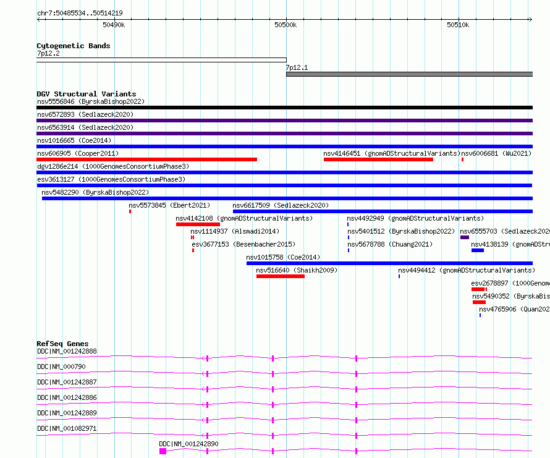The image size is (550, 458).
Task: Open DDC|NM_001242890 transcript label
Action: [x=188, y=444]
